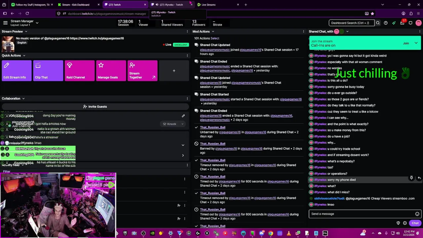423x238 pixels.
Task: Reload the page with the refresh icon
Action: 27,14
